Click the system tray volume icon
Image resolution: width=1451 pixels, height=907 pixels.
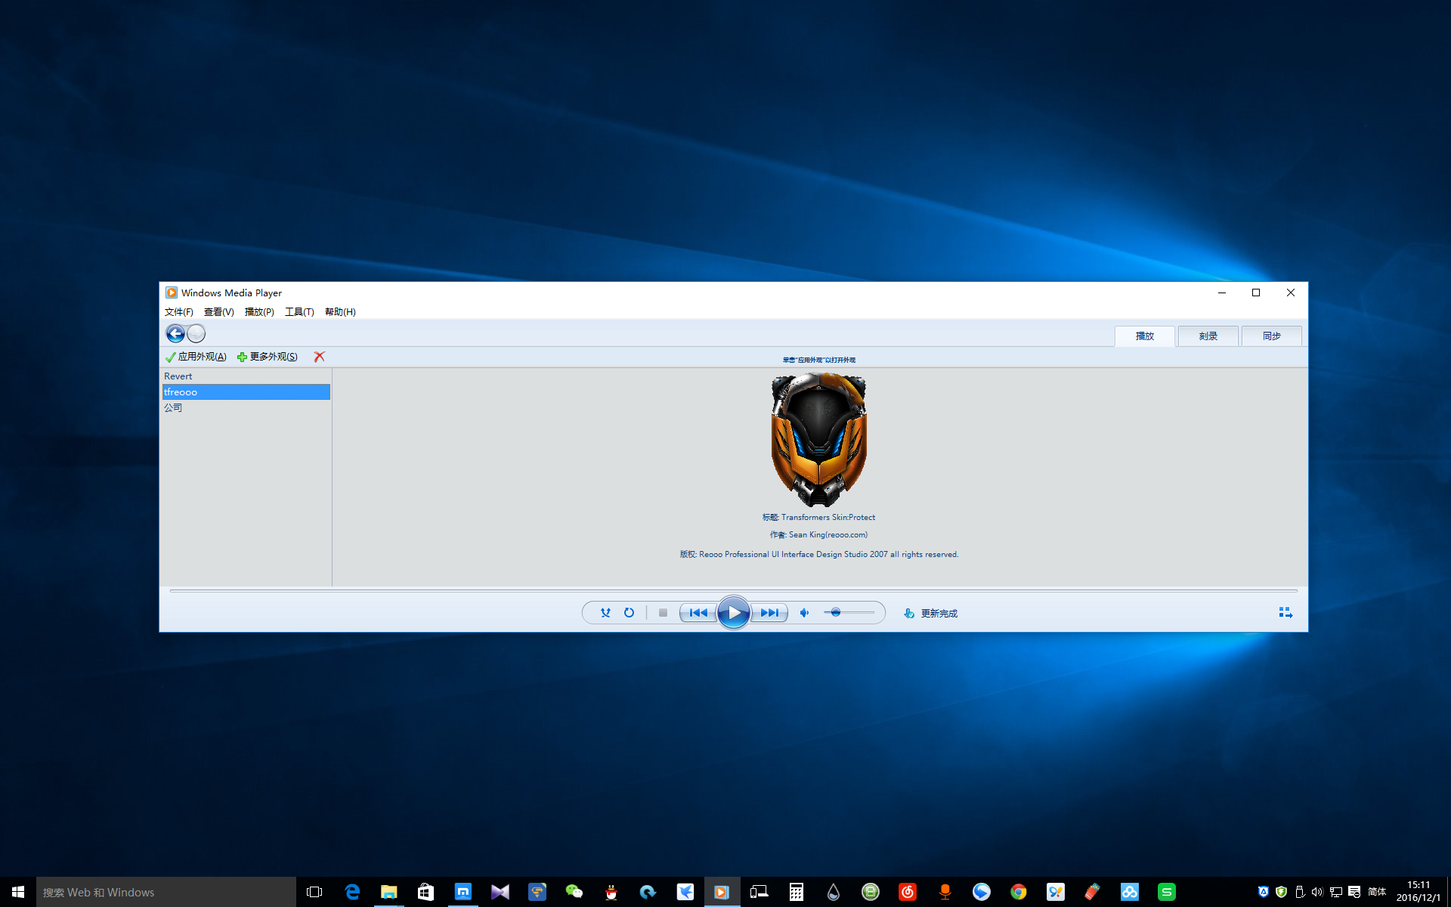pyautogui.click(x=1317, y=892)
